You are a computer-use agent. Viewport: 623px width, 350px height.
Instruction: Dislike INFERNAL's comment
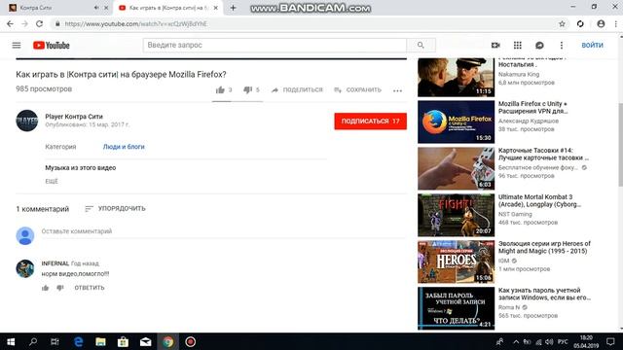(x=60, y=288)
